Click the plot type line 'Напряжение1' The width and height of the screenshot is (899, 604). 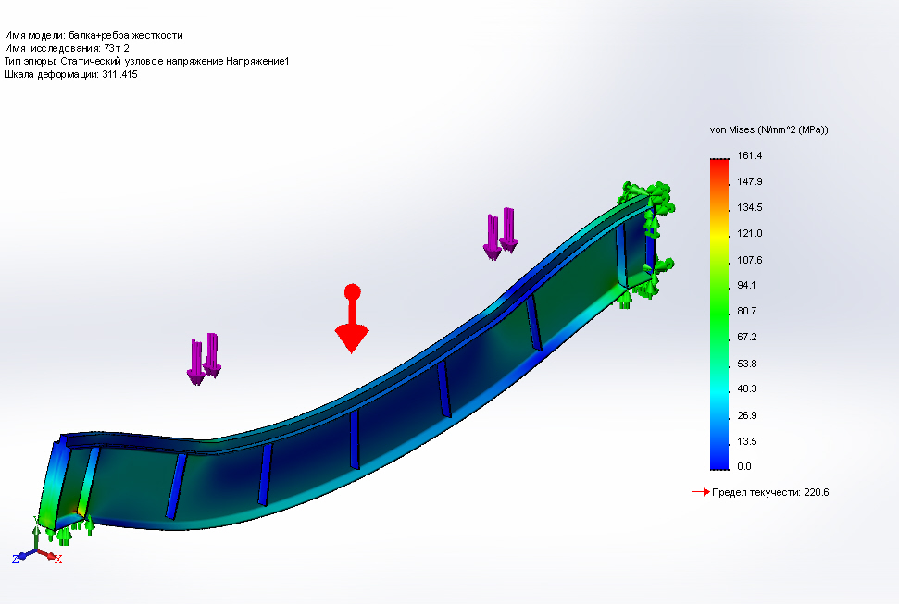[146, 61]
